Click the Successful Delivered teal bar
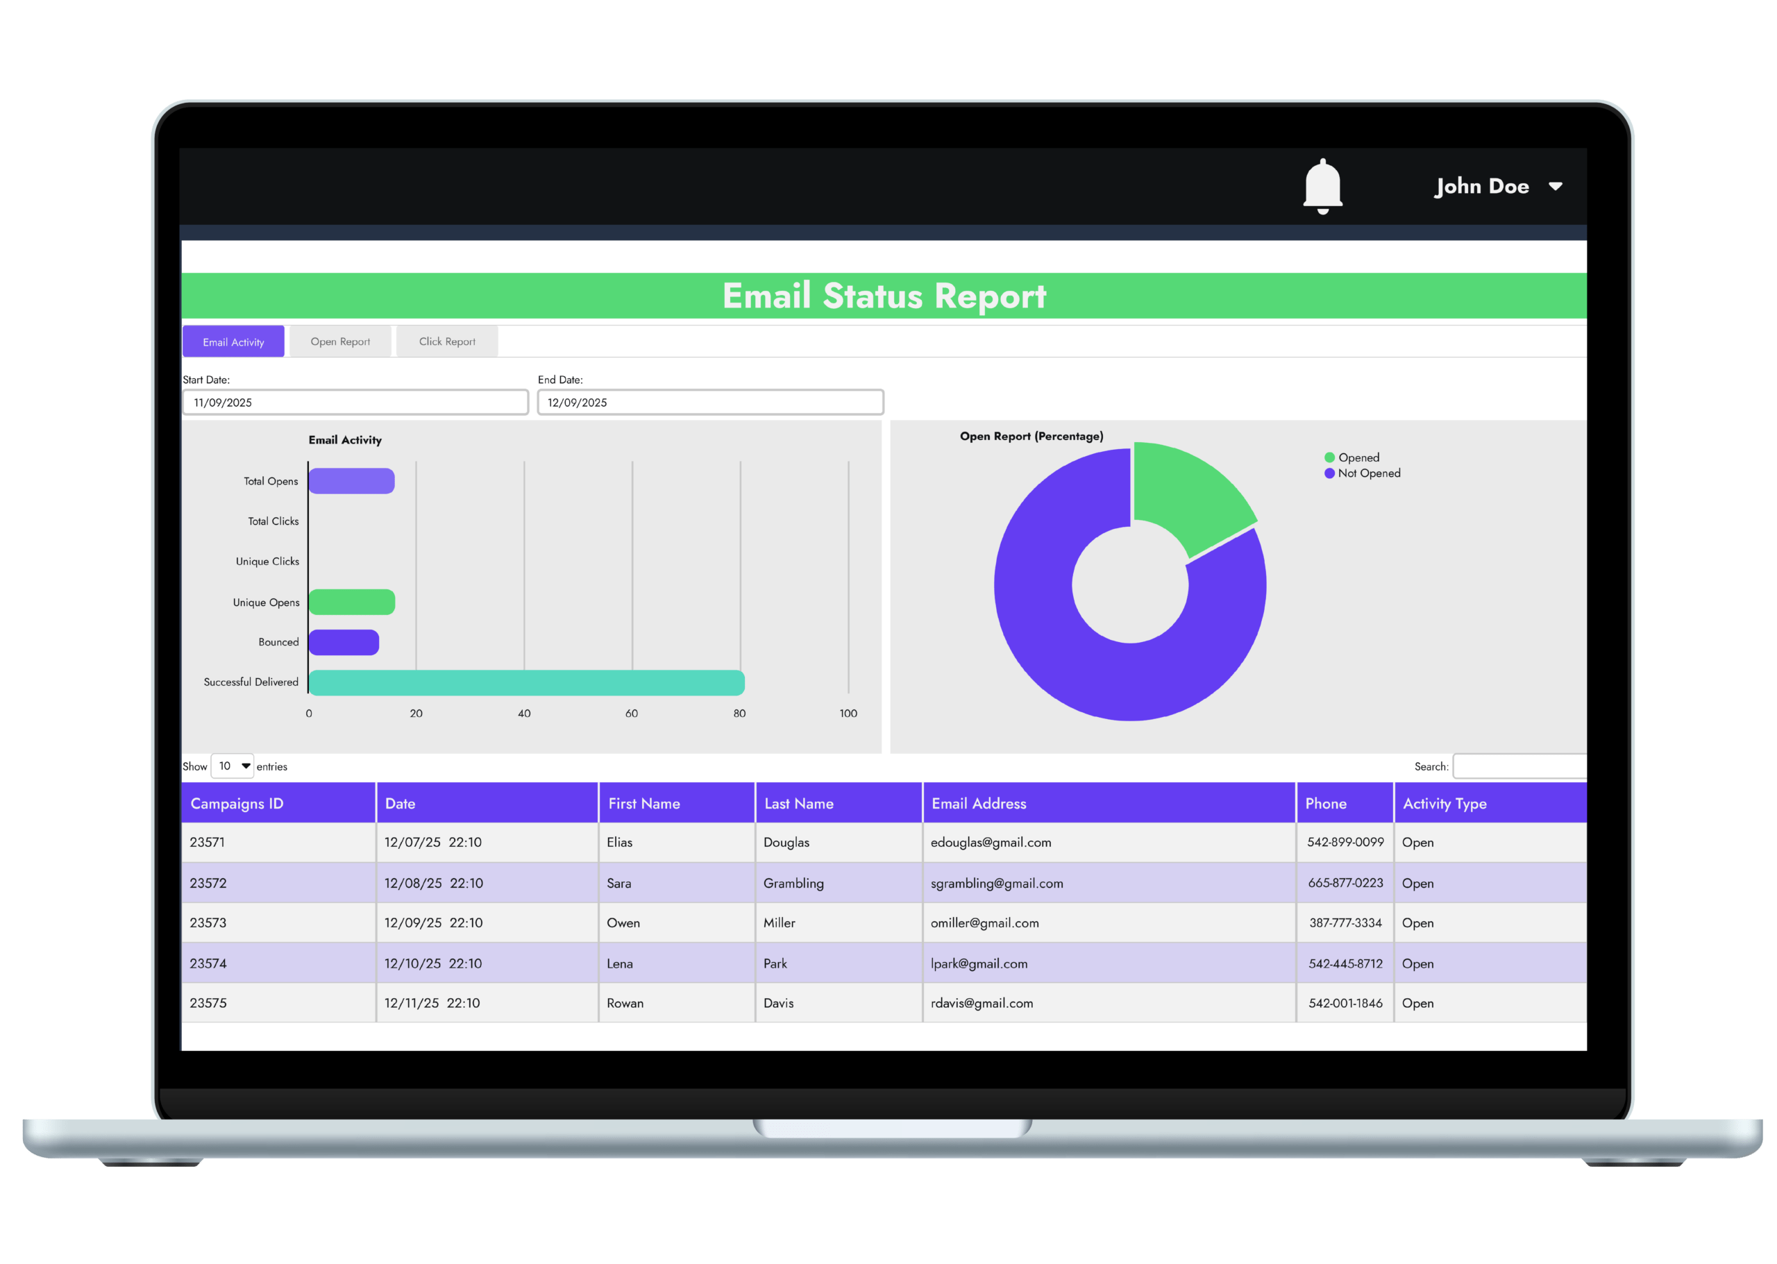Viewport: 1777px width, 1264px height. click(526, 682)
